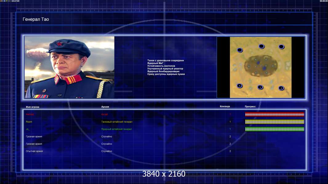Click team number 1 in Room's row
Viewport: 328px width, 184px height.
(x=230, y=122)
